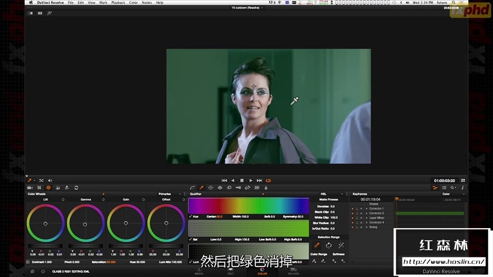Open the viewer eyedropper options arrow
The width and height of the screenshot is (493, 277).
tap(34, 181)
